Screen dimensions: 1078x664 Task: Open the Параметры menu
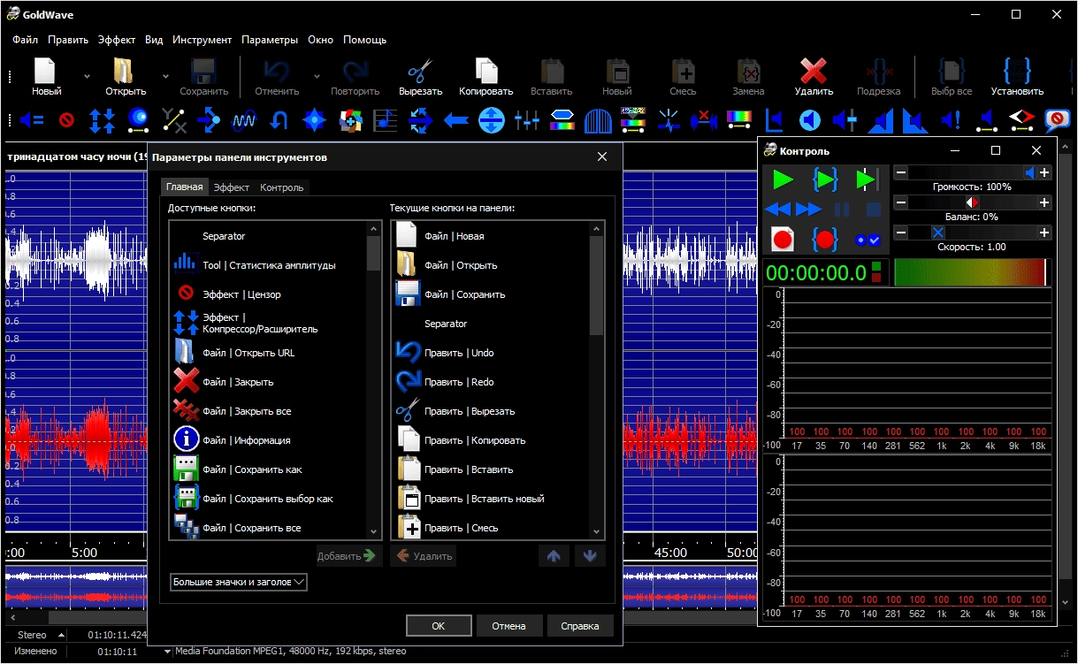[270, 40]
